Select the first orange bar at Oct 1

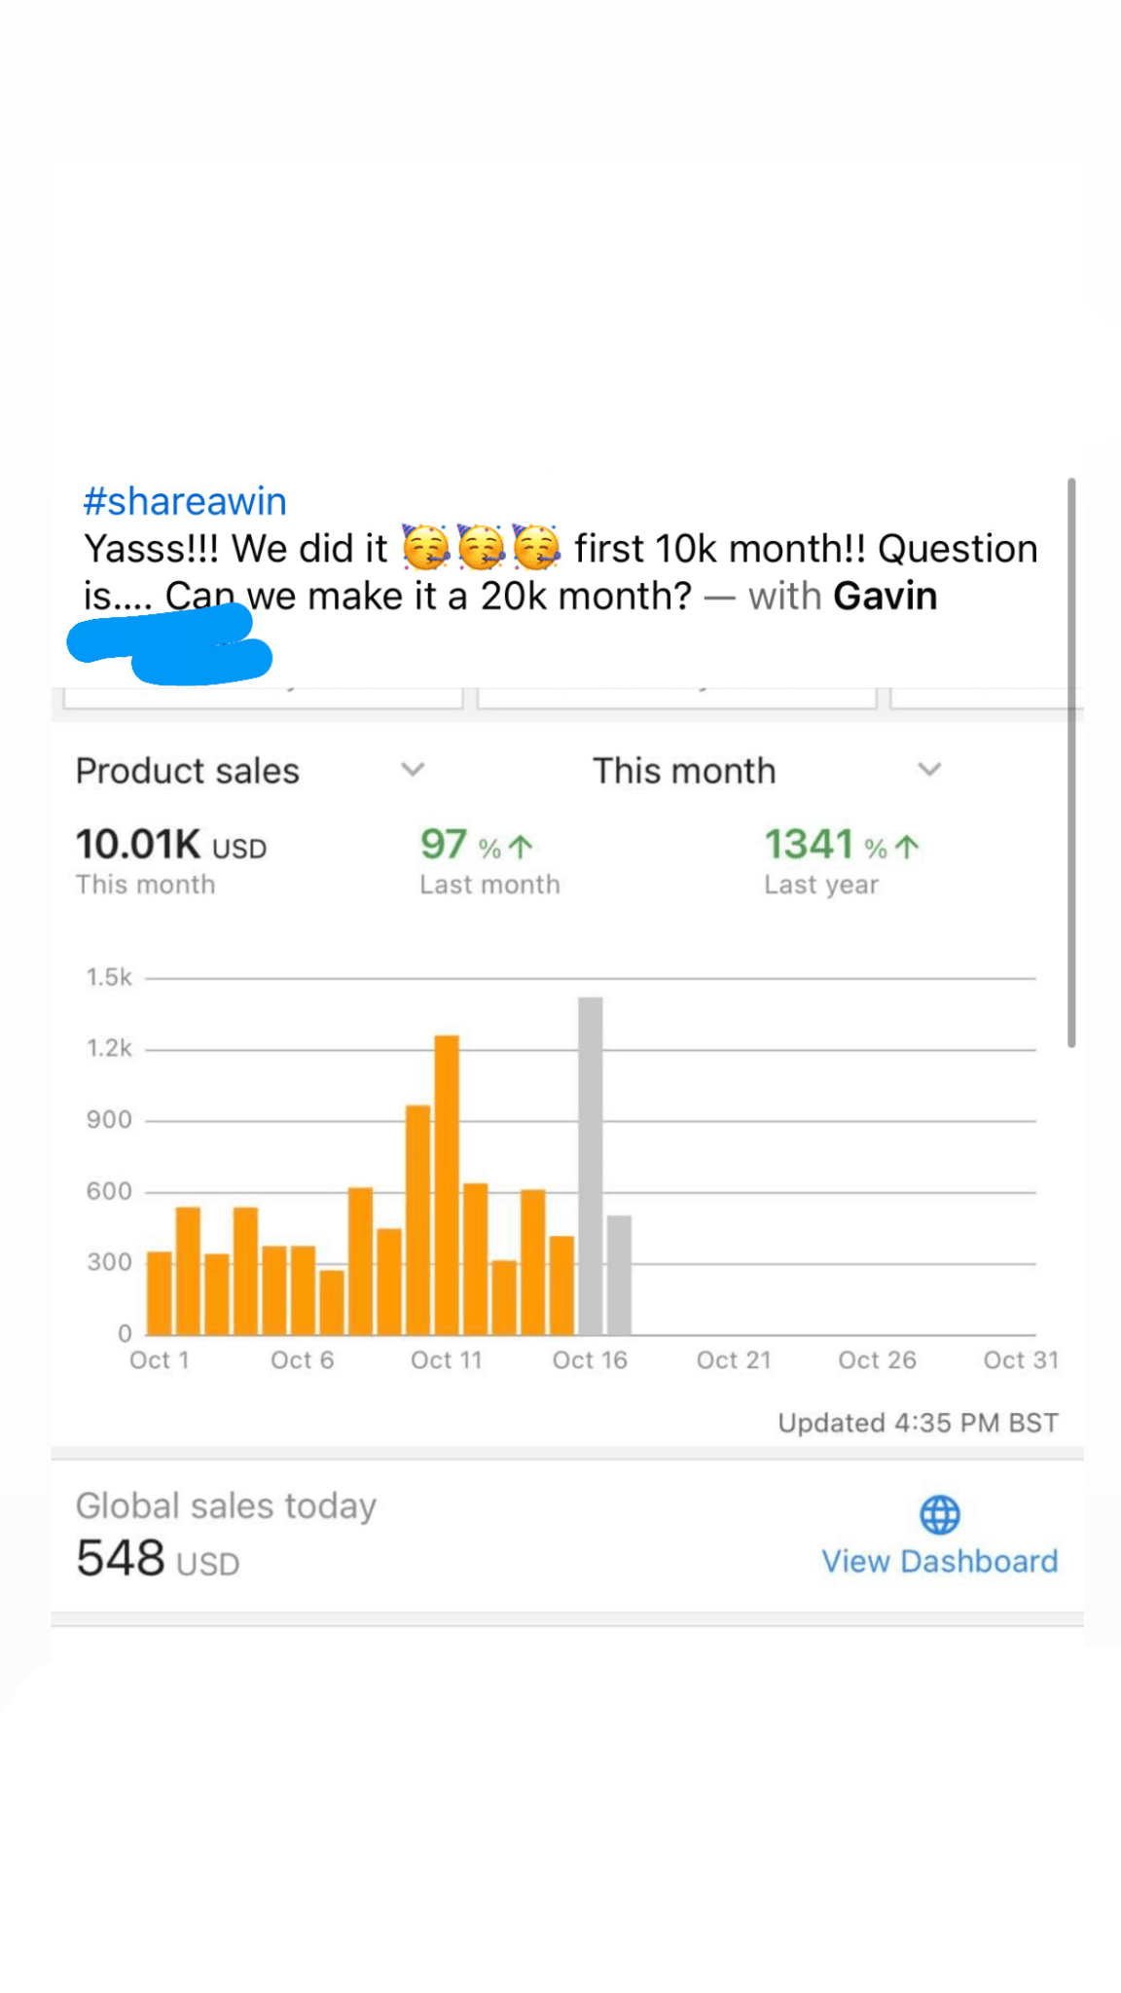pos(160,1292)
